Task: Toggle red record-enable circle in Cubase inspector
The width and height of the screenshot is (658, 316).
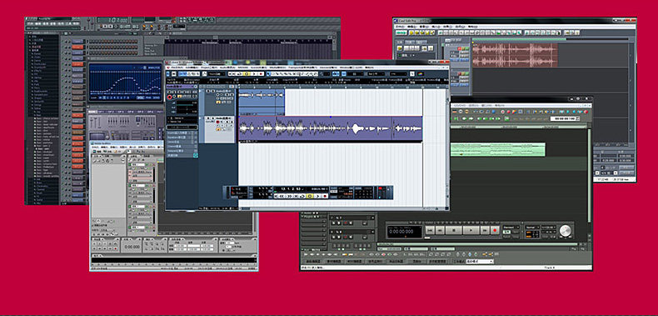Action: 170,97
